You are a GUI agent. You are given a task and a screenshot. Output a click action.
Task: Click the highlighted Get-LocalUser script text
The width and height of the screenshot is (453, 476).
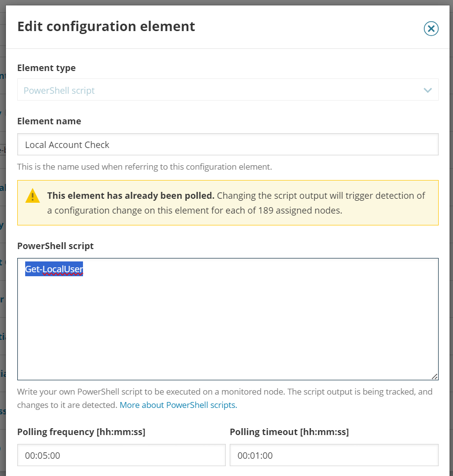point(54,269)
